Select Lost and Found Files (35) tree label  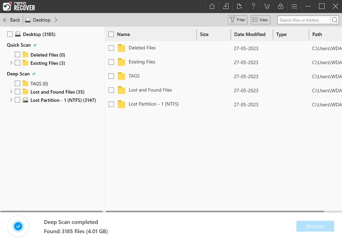coord(57,92)
